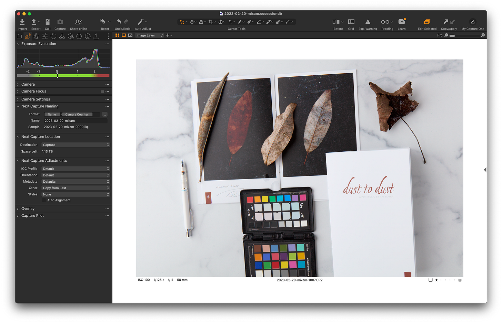Select the White Balance eyedropper tool

click(x=268, y=22)
